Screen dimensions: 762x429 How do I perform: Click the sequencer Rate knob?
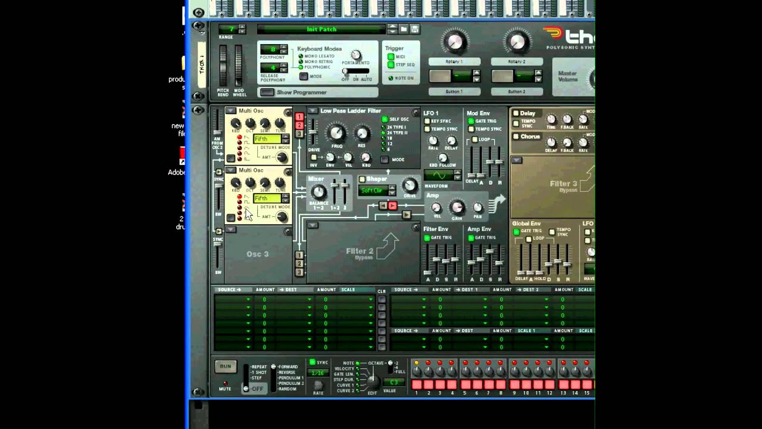[318, 384]
